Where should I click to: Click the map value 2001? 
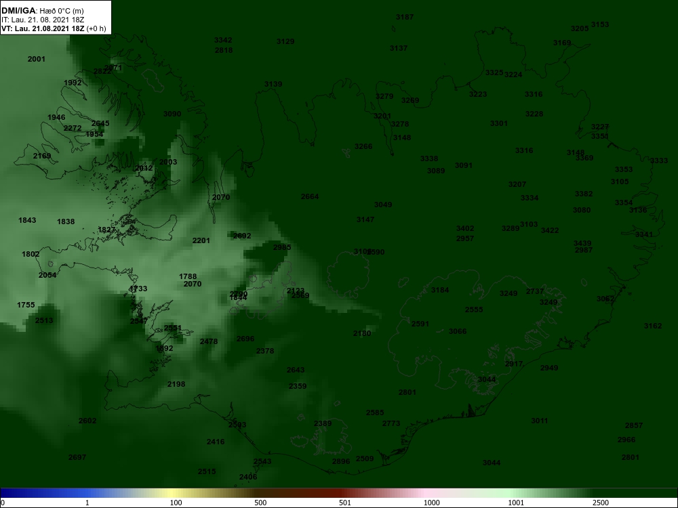tap(37, 59)
